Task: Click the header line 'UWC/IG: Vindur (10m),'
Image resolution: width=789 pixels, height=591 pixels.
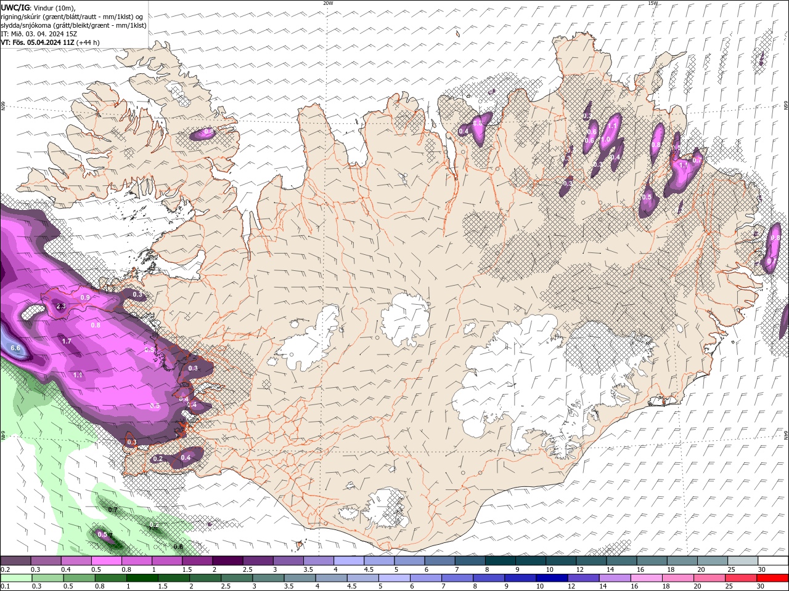Action: tap(38, 7)
